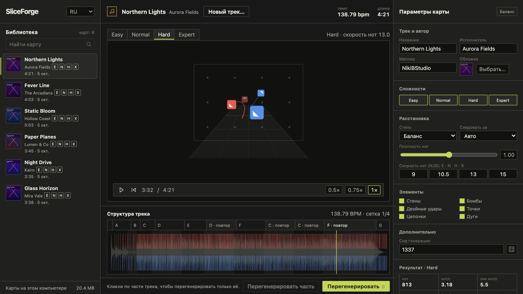Image resolution: width=523 pixels, height=294 pixels.
Task: Click the N difficulty badge for Glass Horizon
Action: (x=54, y=195)
